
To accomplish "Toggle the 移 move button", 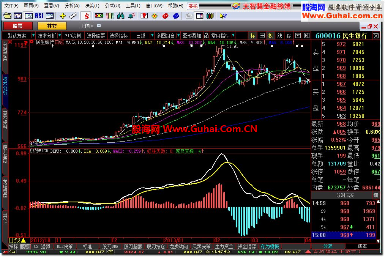I will point(289,36).
